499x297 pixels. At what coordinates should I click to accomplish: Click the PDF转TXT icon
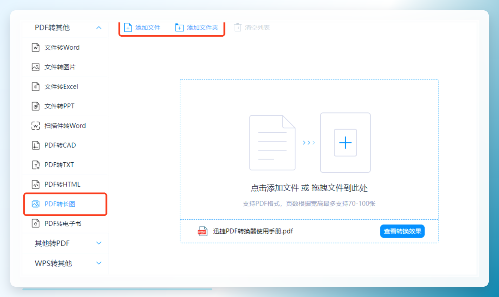tap(36, 165)
